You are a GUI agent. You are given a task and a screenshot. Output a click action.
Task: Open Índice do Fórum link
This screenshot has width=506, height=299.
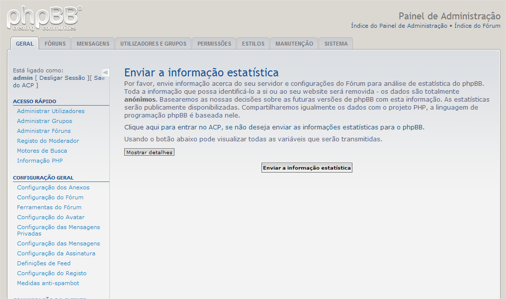click(x=477, y=26)
